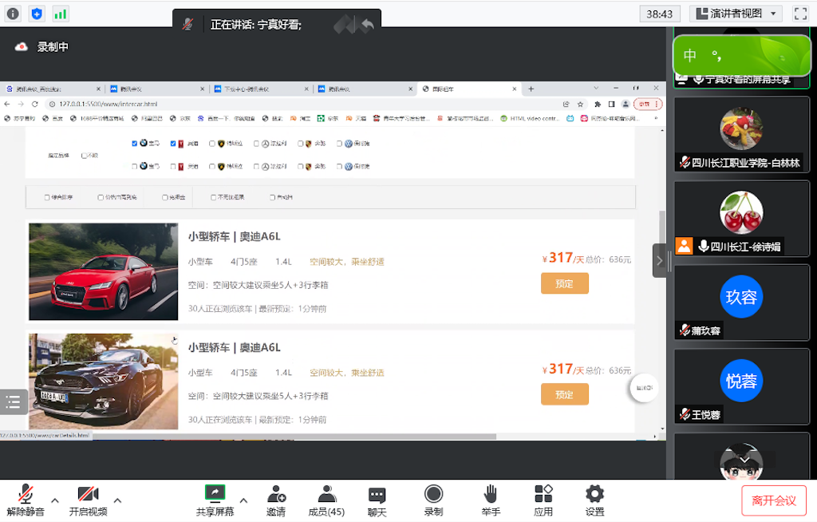
Task: Open meeting 设置 settings
Action: [x=594, y=500]
